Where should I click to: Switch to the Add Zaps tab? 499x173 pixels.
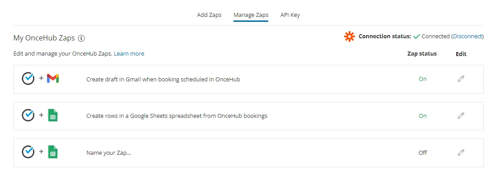tap(209, 15)
